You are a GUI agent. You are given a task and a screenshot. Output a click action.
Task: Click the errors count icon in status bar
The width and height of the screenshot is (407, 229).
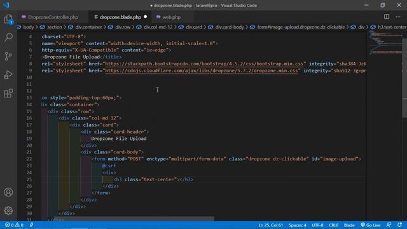click(x=10, y=225)
